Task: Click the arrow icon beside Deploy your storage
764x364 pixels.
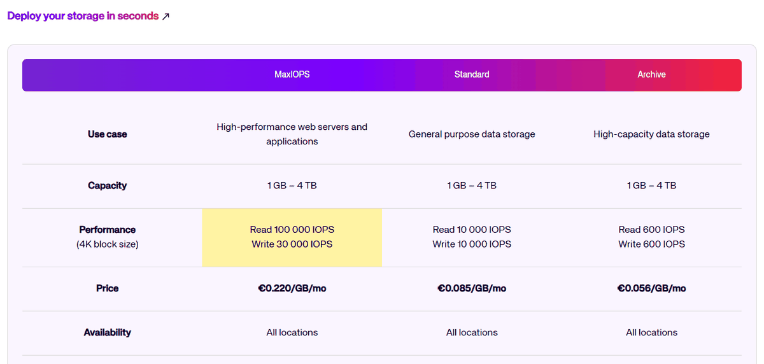Action: 166,17
